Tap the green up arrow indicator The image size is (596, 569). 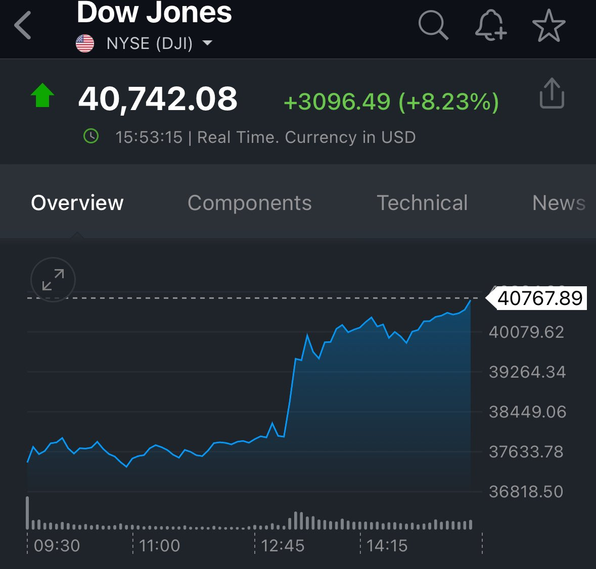click(42, 95)
